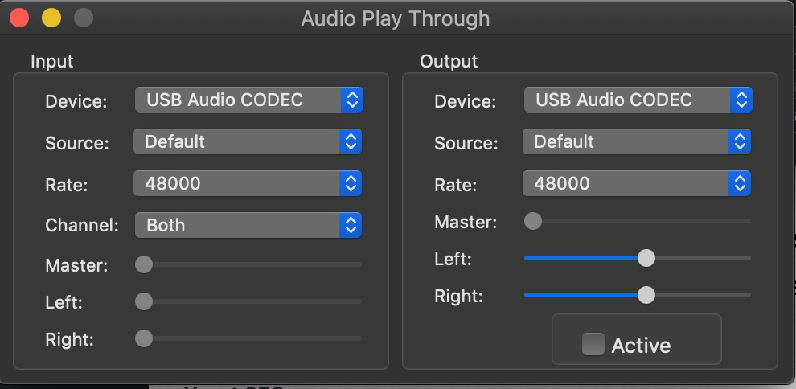Open the Input Rate dropdown
Image resolution: width=796 pixels, height=389 pixels.
[248, 184]
